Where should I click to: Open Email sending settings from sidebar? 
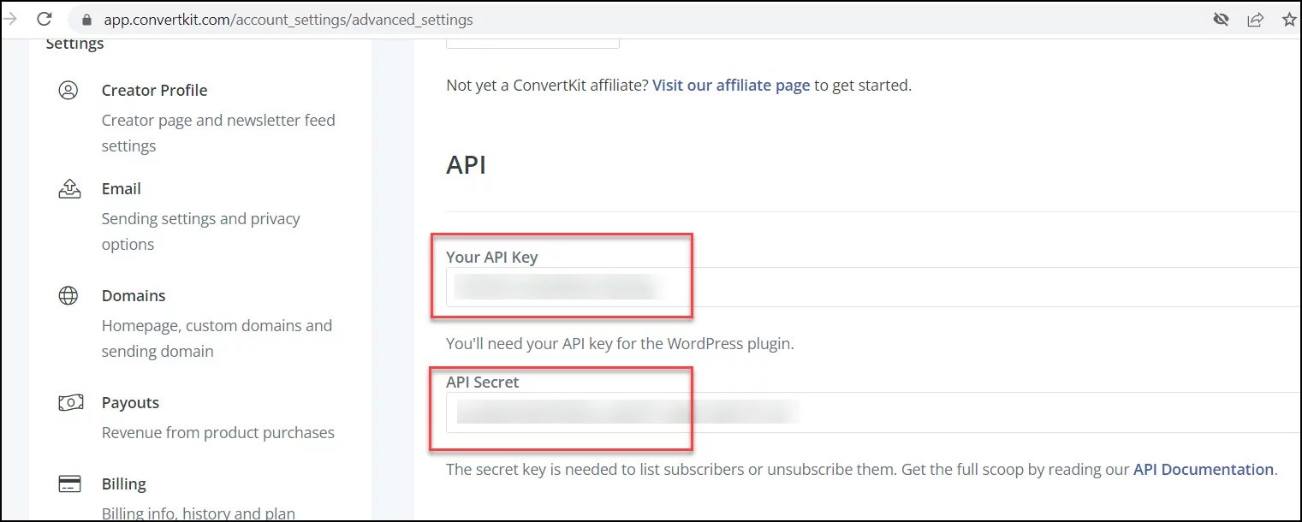[x=121, y=188]
